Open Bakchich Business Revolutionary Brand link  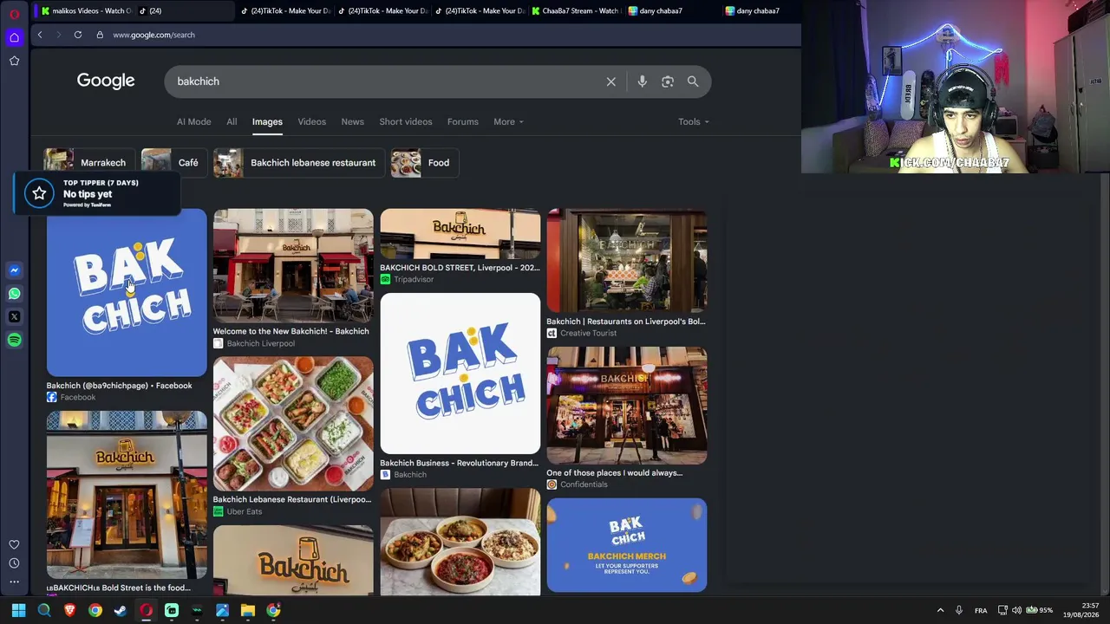coord(460,463)
